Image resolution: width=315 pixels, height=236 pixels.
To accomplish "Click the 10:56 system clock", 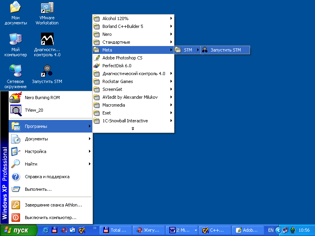I will pyautogui.click(x=304, y=230).
